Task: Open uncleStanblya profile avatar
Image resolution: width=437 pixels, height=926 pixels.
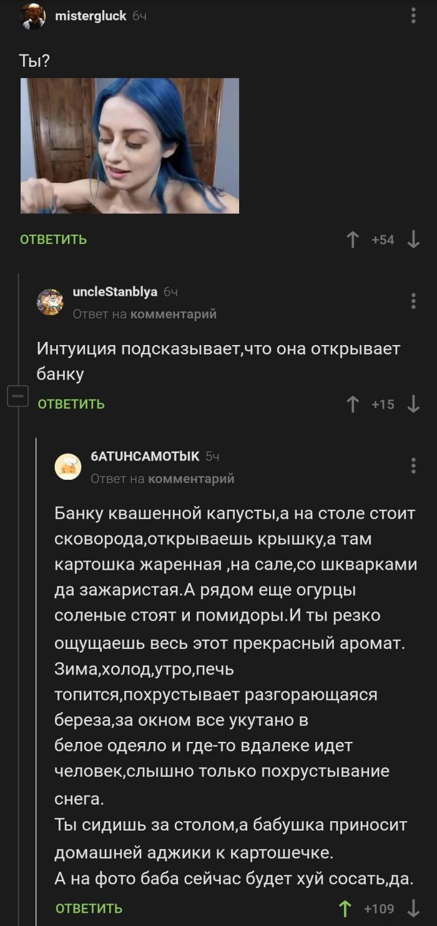Action: pyautogui.click(x=51, y=302)
